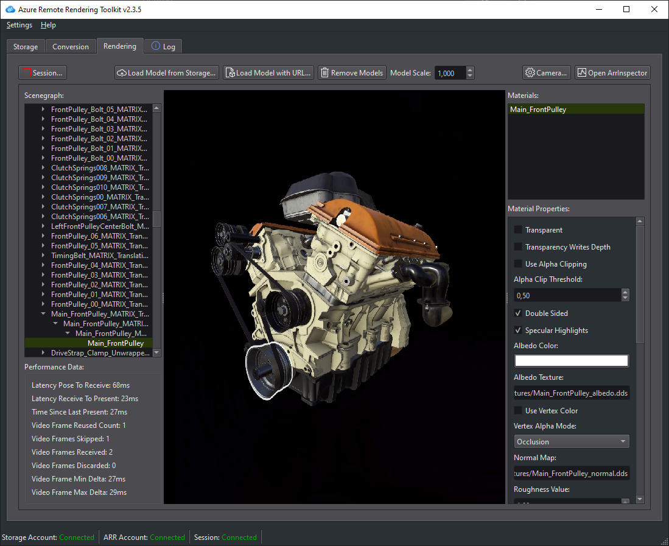The image size is (669, 546).
Task: Disable the Double Sided checkbox
Action: [518, 313]
